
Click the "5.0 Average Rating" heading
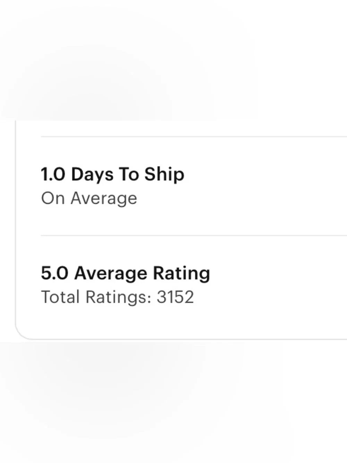click(x=125, y=273)
